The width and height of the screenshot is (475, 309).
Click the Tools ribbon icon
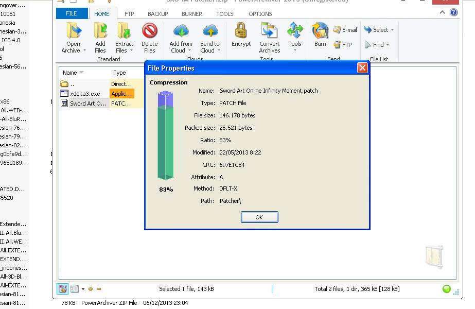coord(295,30)
